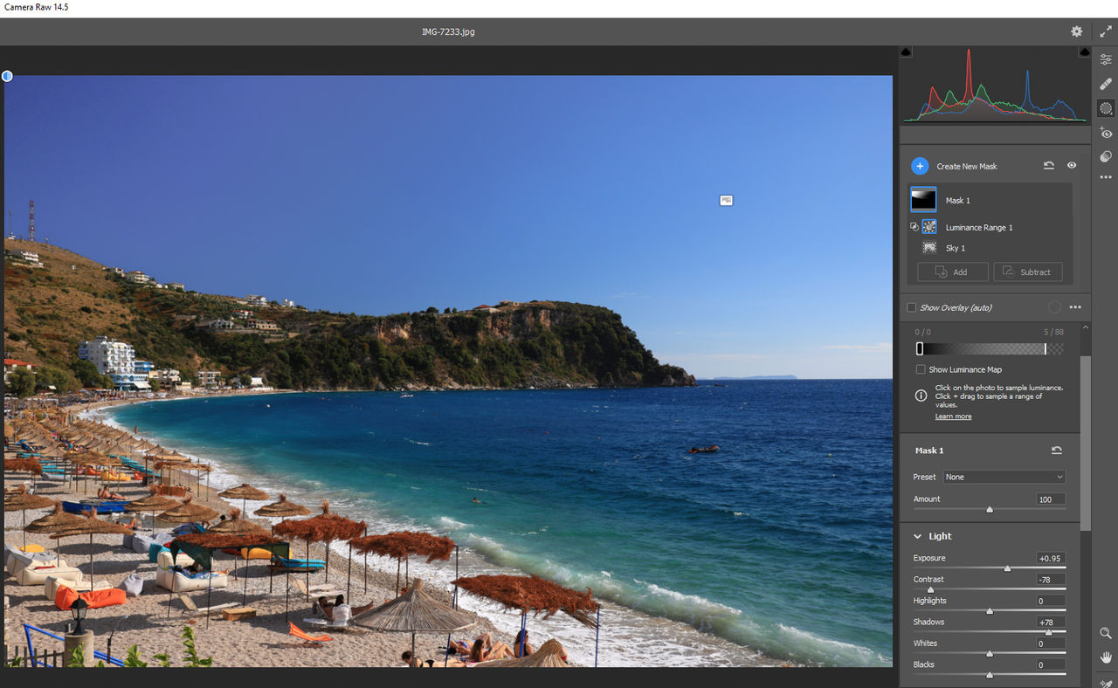The image size is (1118, 688).
Task: Click the histogram graph
Action: [996, 85]
